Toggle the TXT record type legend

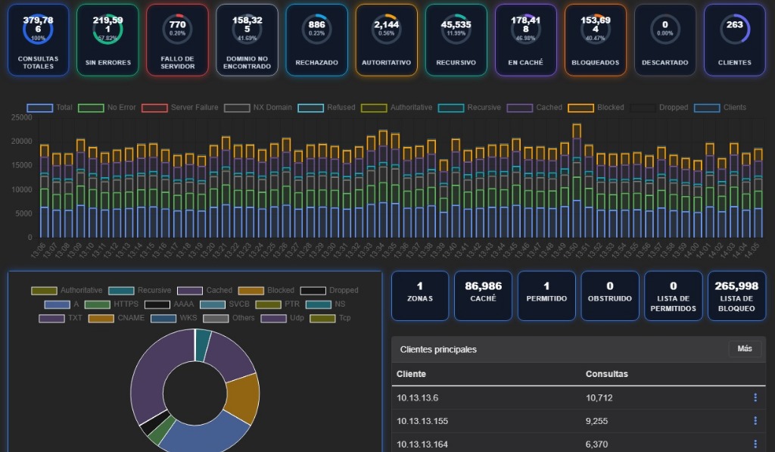pos(61,318)
